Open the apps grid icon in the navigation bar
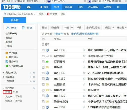The height and width of the screenshot is (110, 127). click(x=118, y=7)
